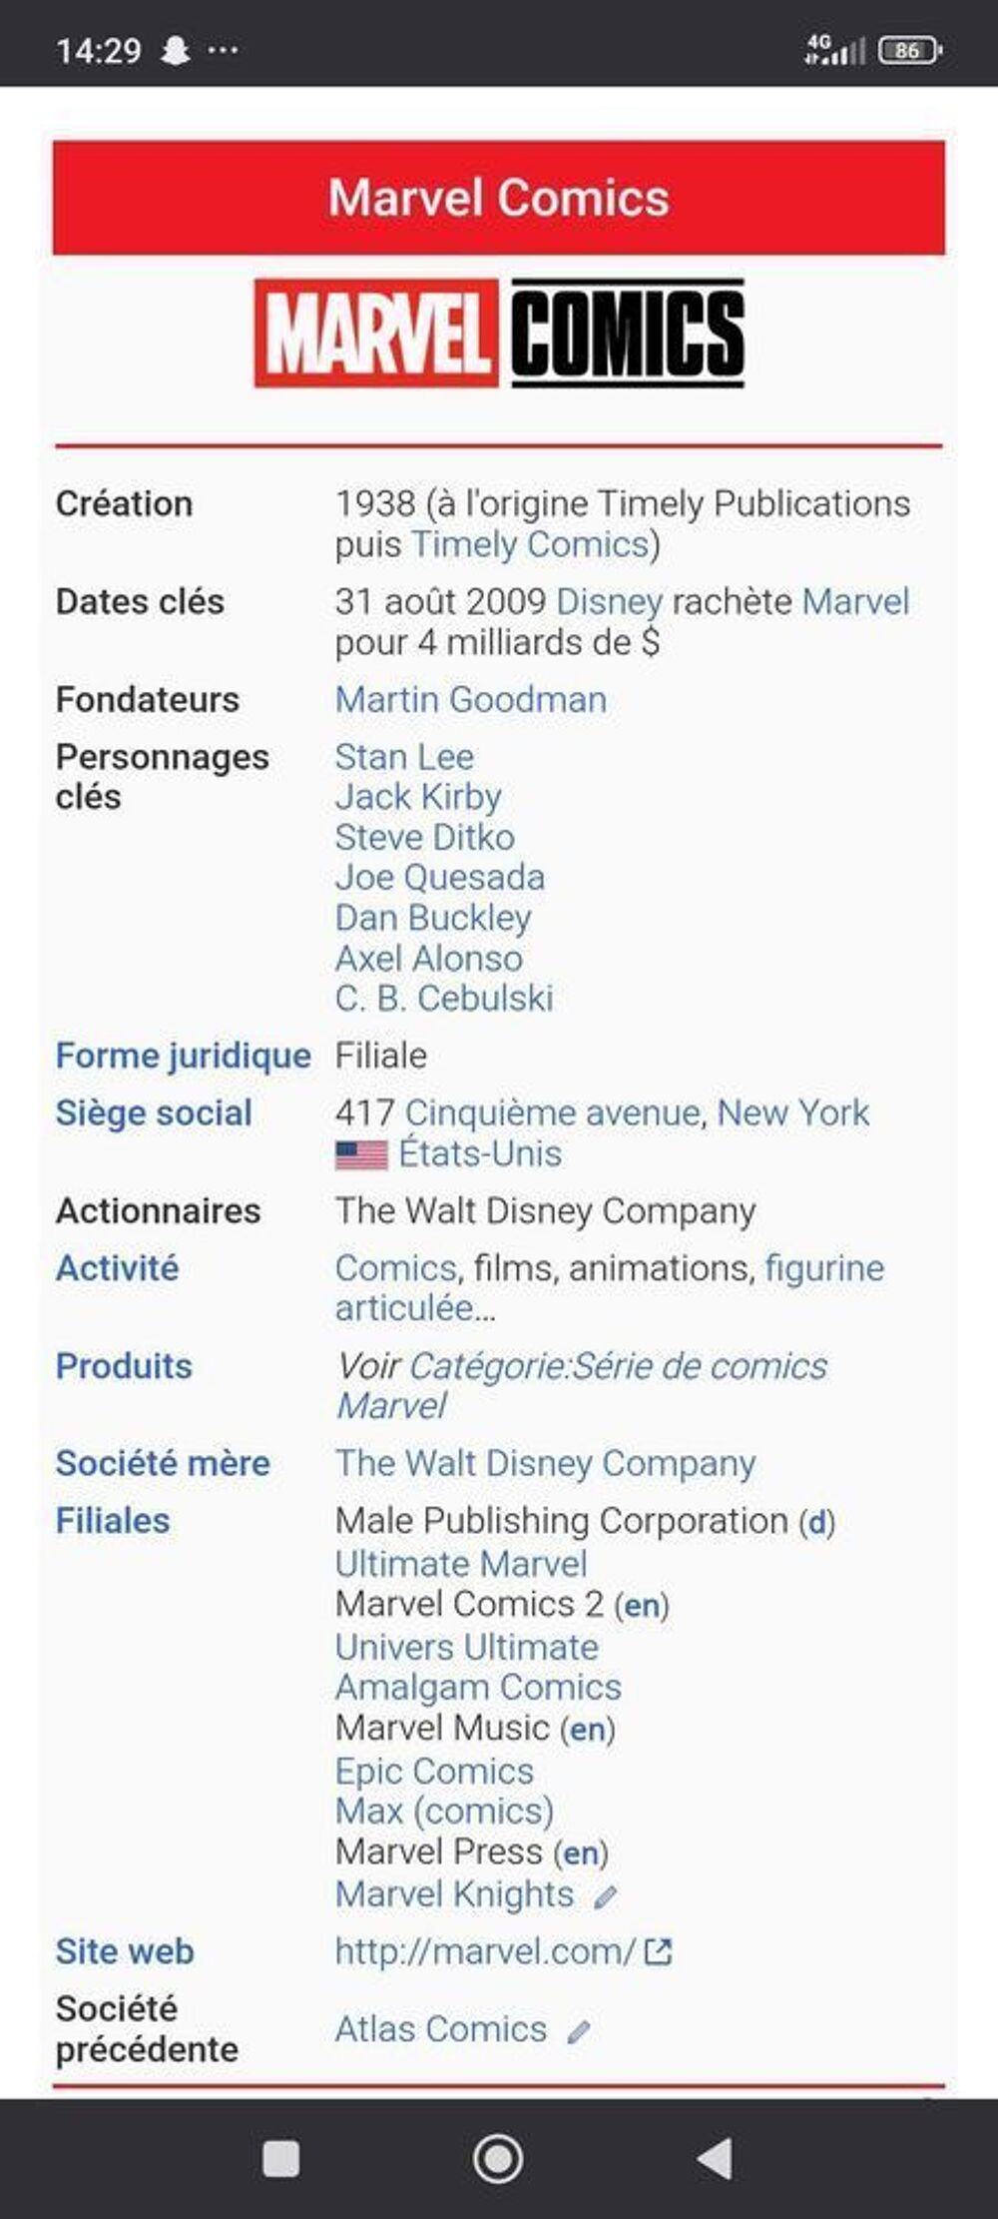998x2219 pixels.
Task: Open the Martin Goodman link
Action: coord(471,699)
